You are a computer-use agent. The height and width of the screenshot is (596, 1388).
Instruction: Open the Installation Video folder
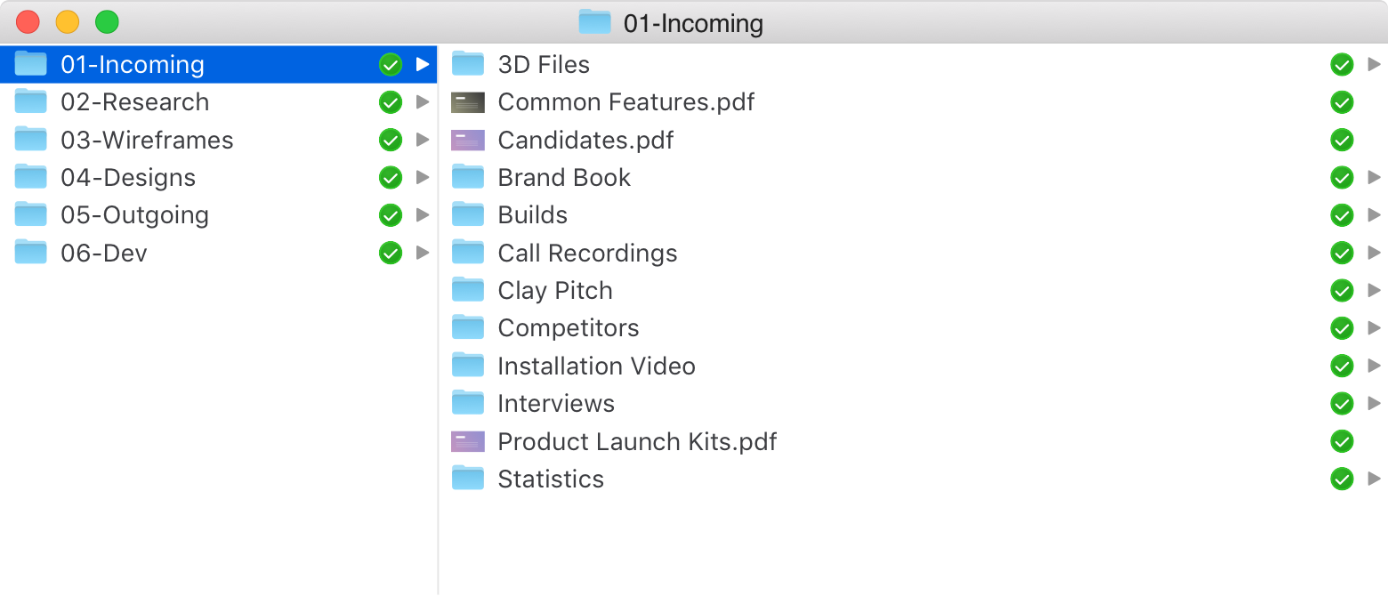[x=596, y=366]
